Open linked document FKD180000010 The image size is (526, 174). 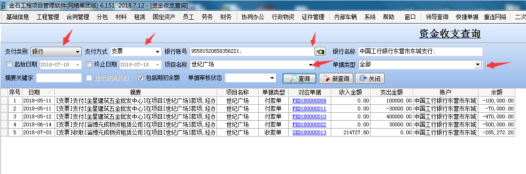pos(309,116)
